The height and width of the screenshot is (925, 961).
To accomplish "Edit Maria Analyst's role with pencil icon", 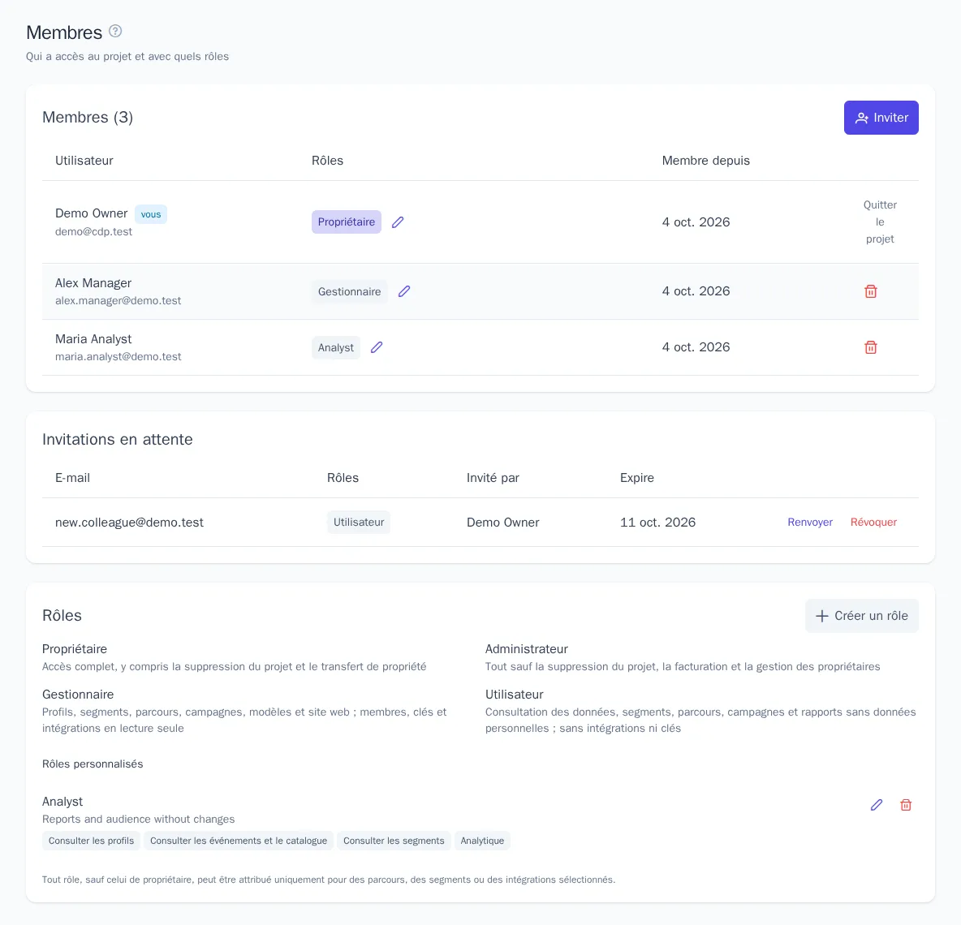I will coord(377,347).
